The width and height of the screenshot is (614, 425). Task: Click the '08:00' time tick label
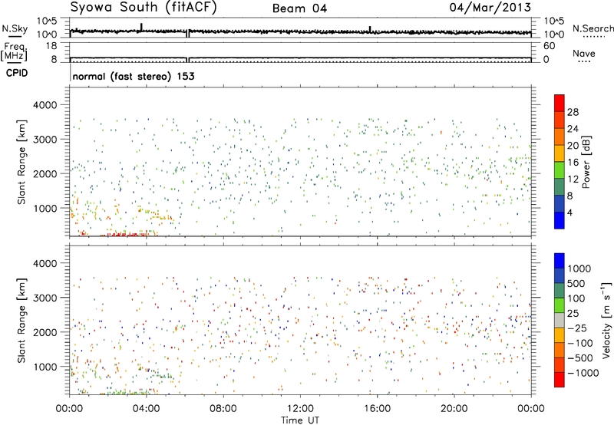223,409
